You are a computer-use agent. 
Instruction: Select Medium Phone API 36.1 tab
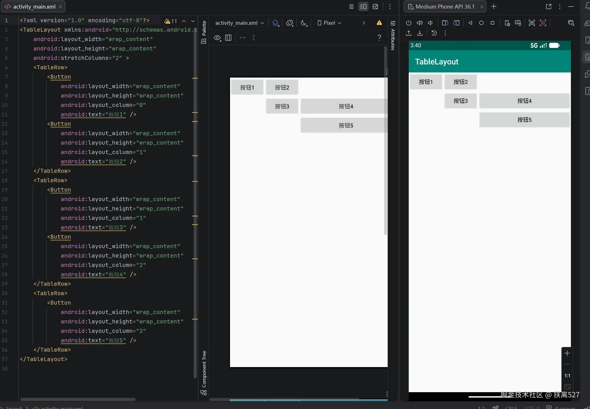[x=444, y=7]
